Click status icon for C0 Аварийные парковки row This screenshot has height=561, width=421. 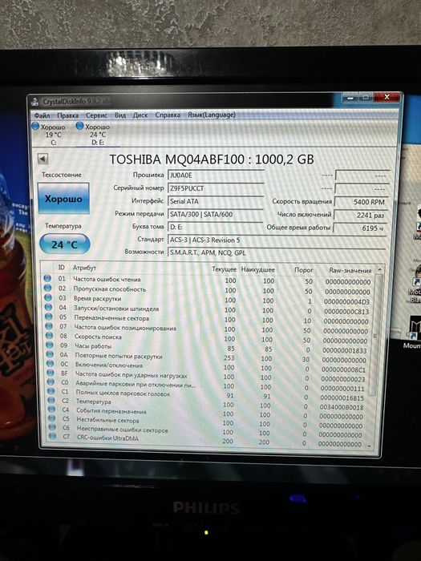coord(51,382)
